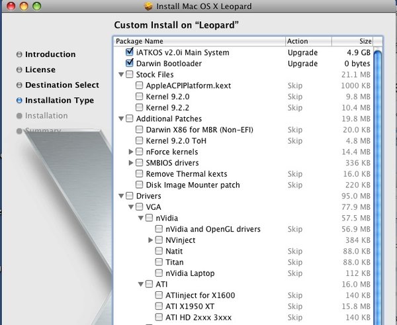Enable Natit checkbox
This screenshot has height=325, width=397.
159,251
